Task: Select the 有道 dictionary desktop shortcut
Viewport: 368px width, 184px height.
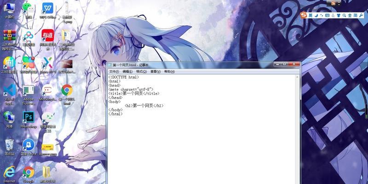Action: pyautogui.click(x=48, y=40)
